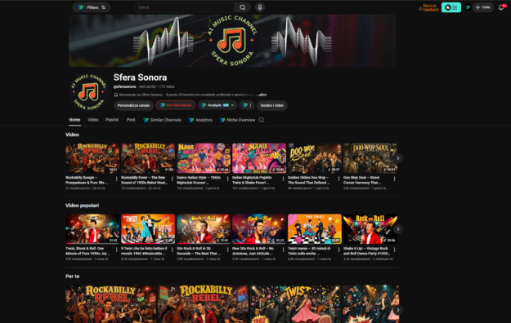
Task: Click Personalizza canale button
Action: (x=133, y=105)
